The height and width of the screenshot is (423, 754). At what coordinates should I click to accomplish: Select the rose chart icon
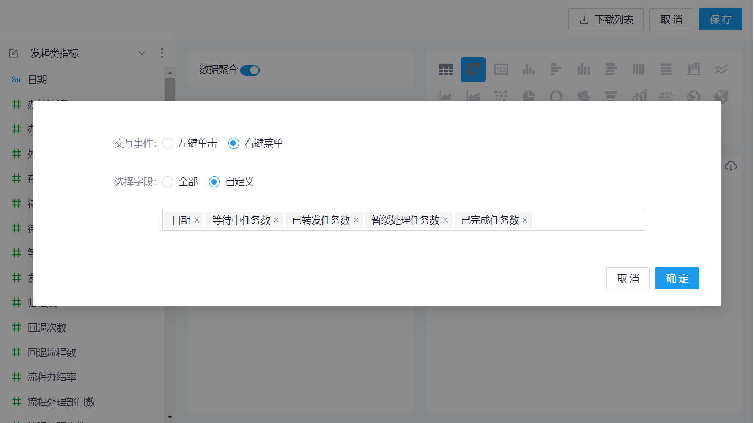point(583,96)
